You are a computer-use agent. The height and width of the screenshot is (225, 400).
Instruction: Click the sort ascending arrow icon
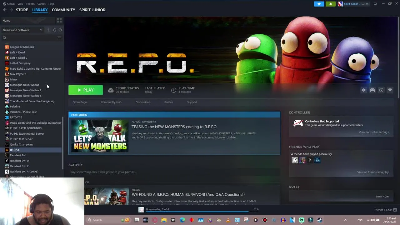pos(48,30)
